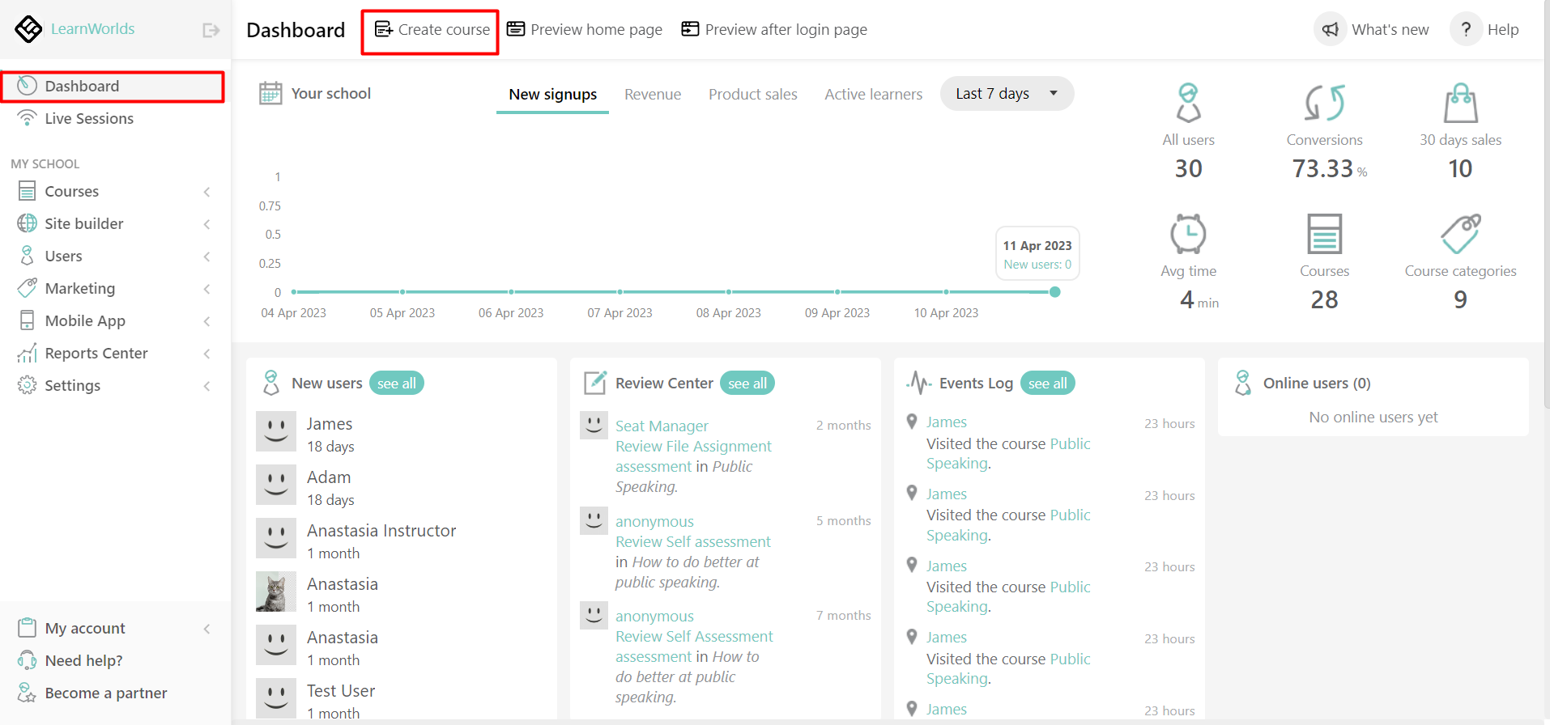This screenshot has height=725, width=1550.
Task: Click the Course categories tag icon
Action: (x=1460, y=234)
